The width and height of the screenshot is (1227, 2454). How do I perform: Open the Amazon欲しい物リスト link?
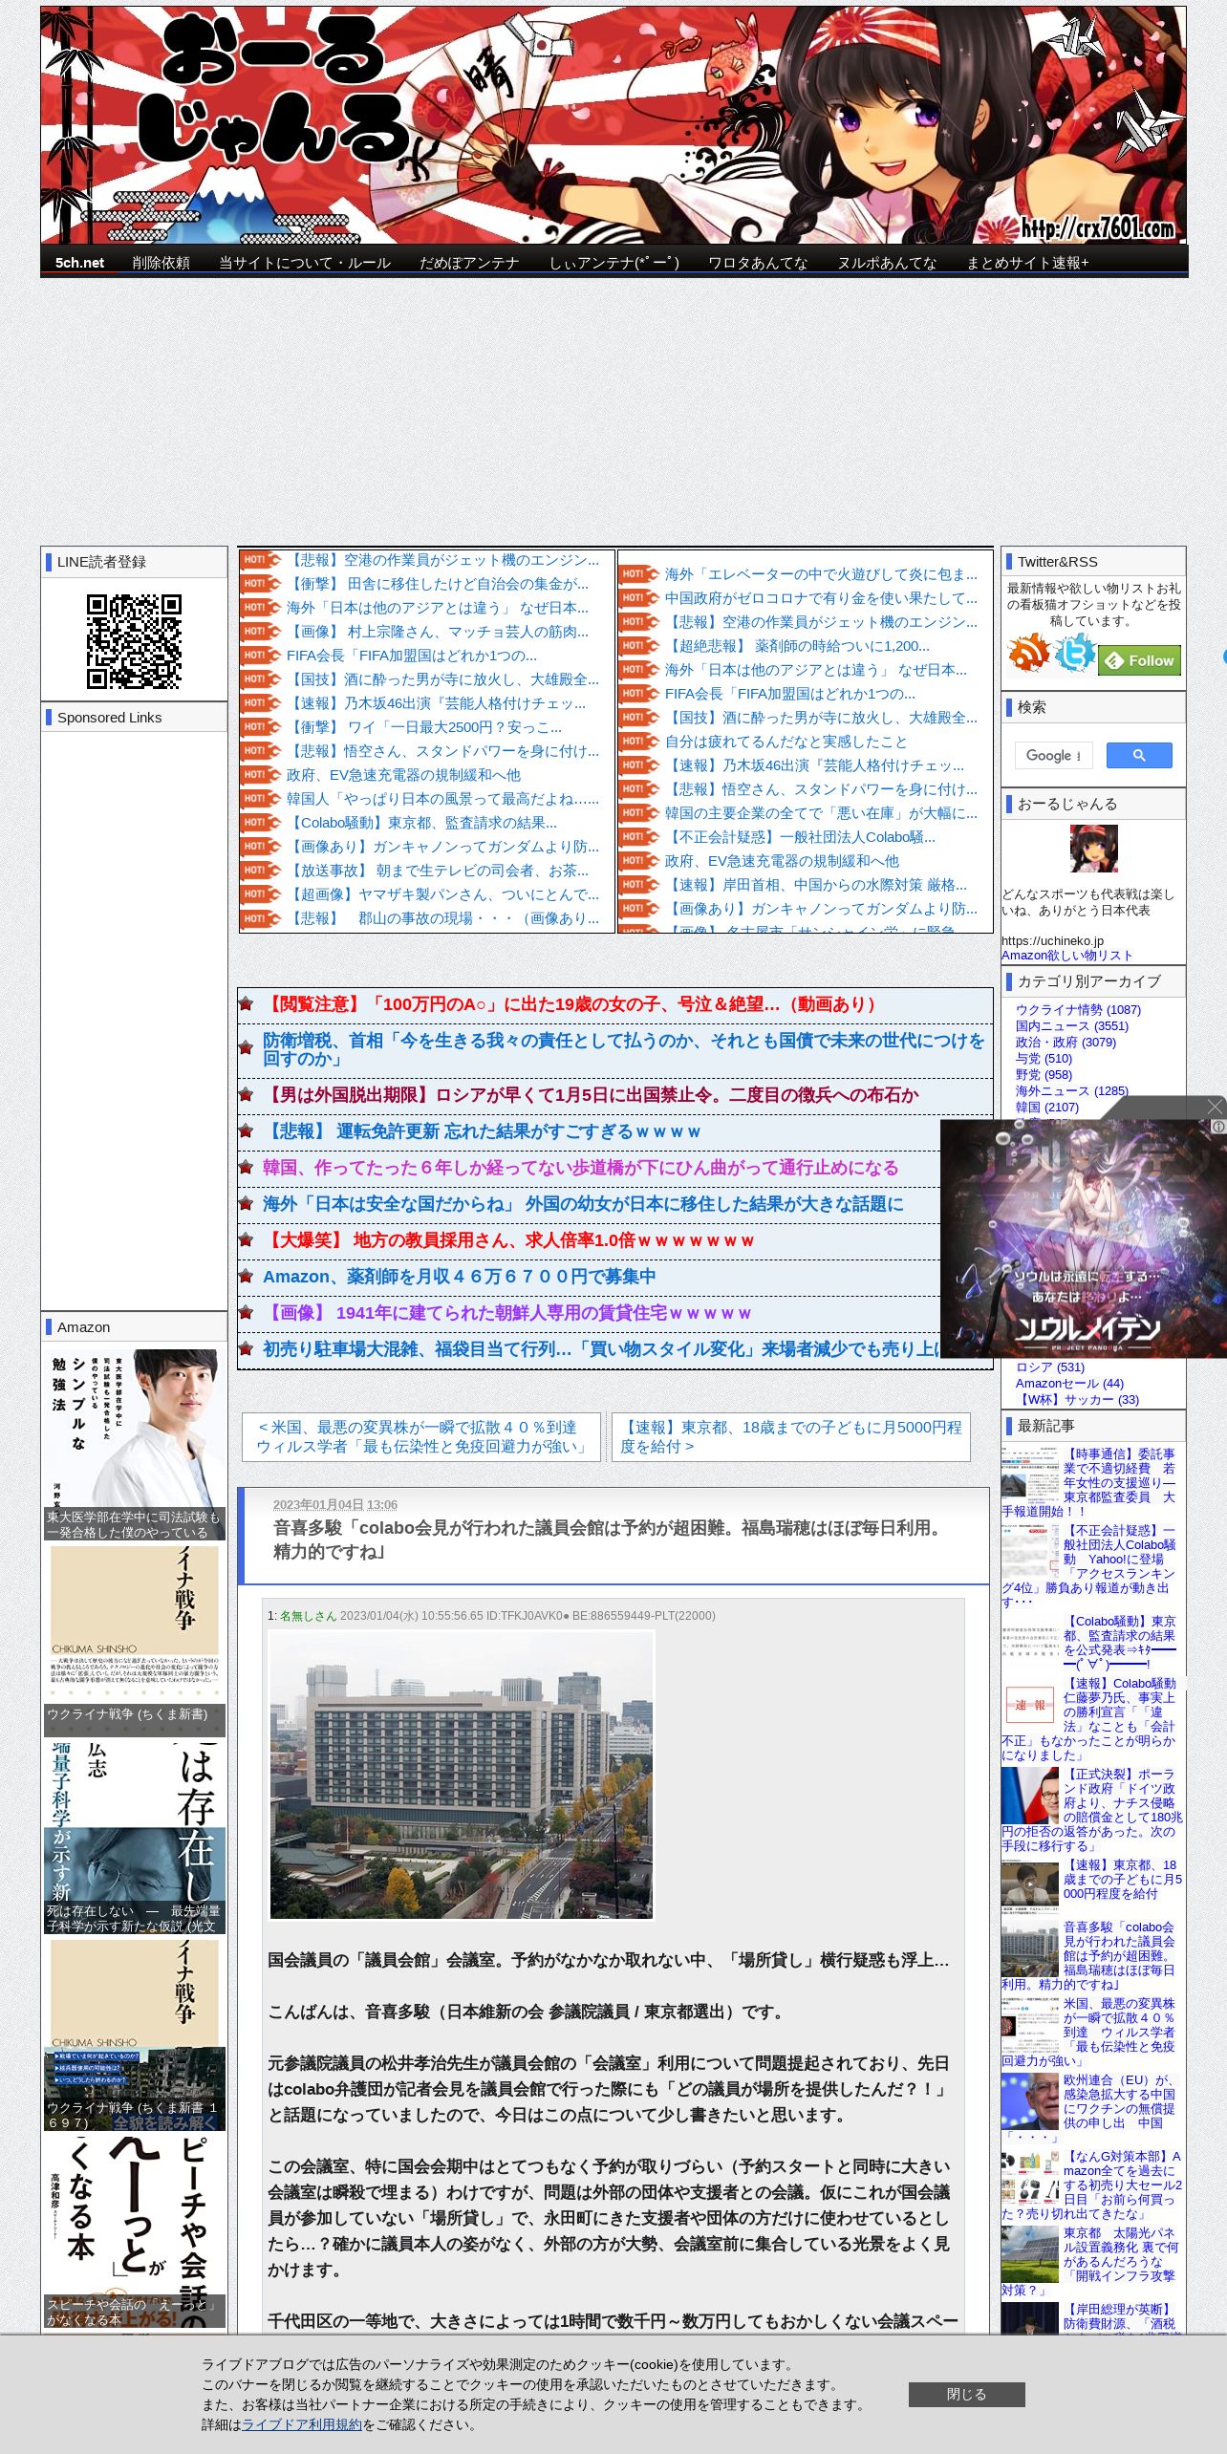(1066, 955)
